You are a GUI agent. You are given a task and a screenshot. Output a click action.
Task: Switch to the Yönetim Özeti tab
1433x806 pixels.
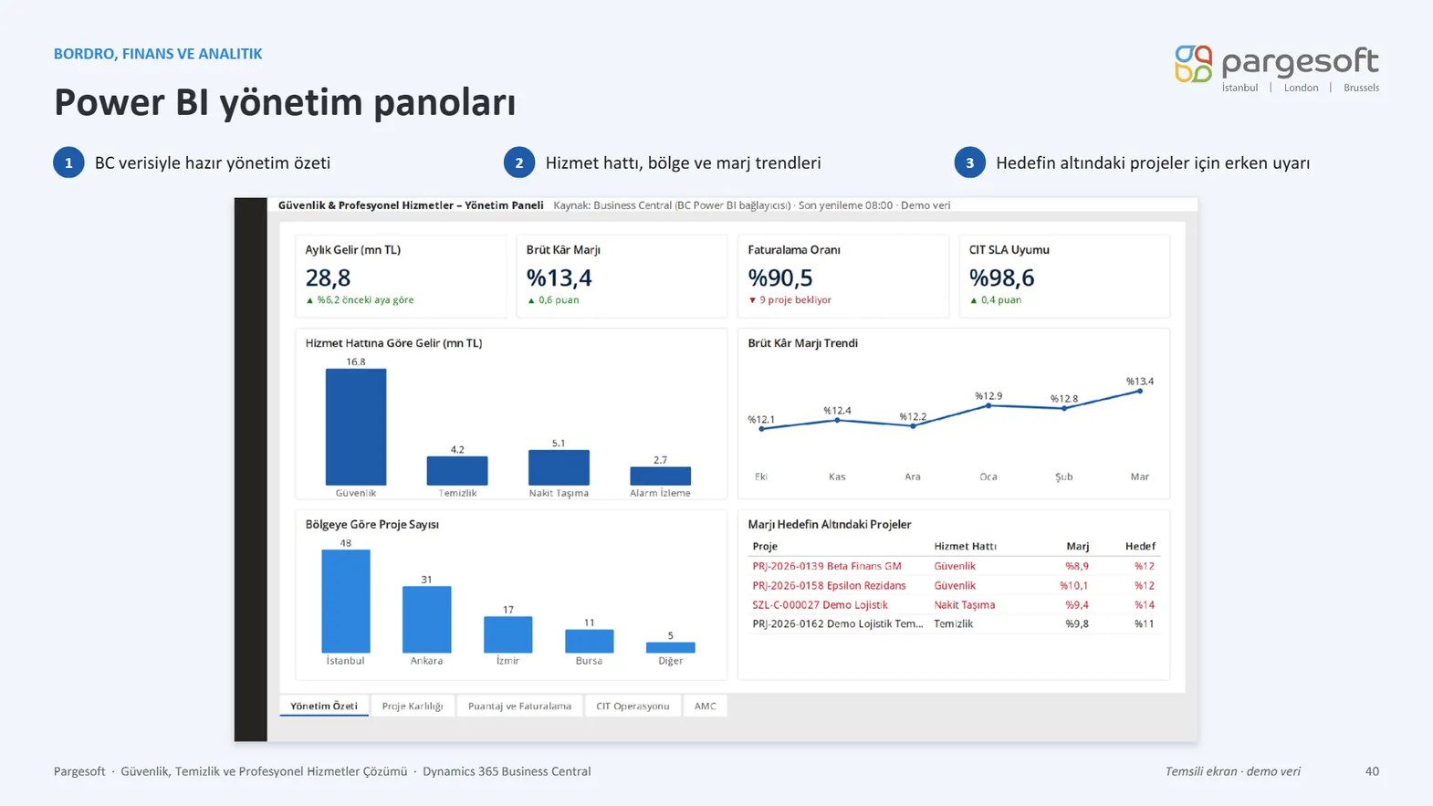tap(324, 706)
